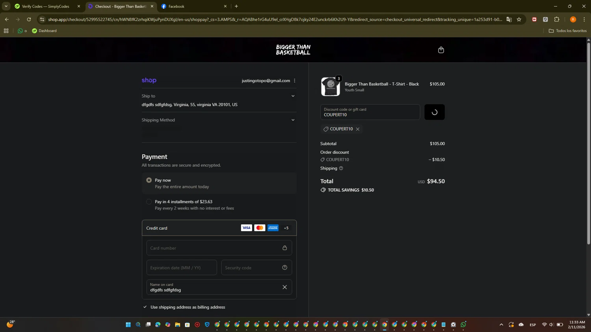Edit the Name on card field
Image resolution: width=591 pixels, height=332 pixels.
click(x=219, y=287)
